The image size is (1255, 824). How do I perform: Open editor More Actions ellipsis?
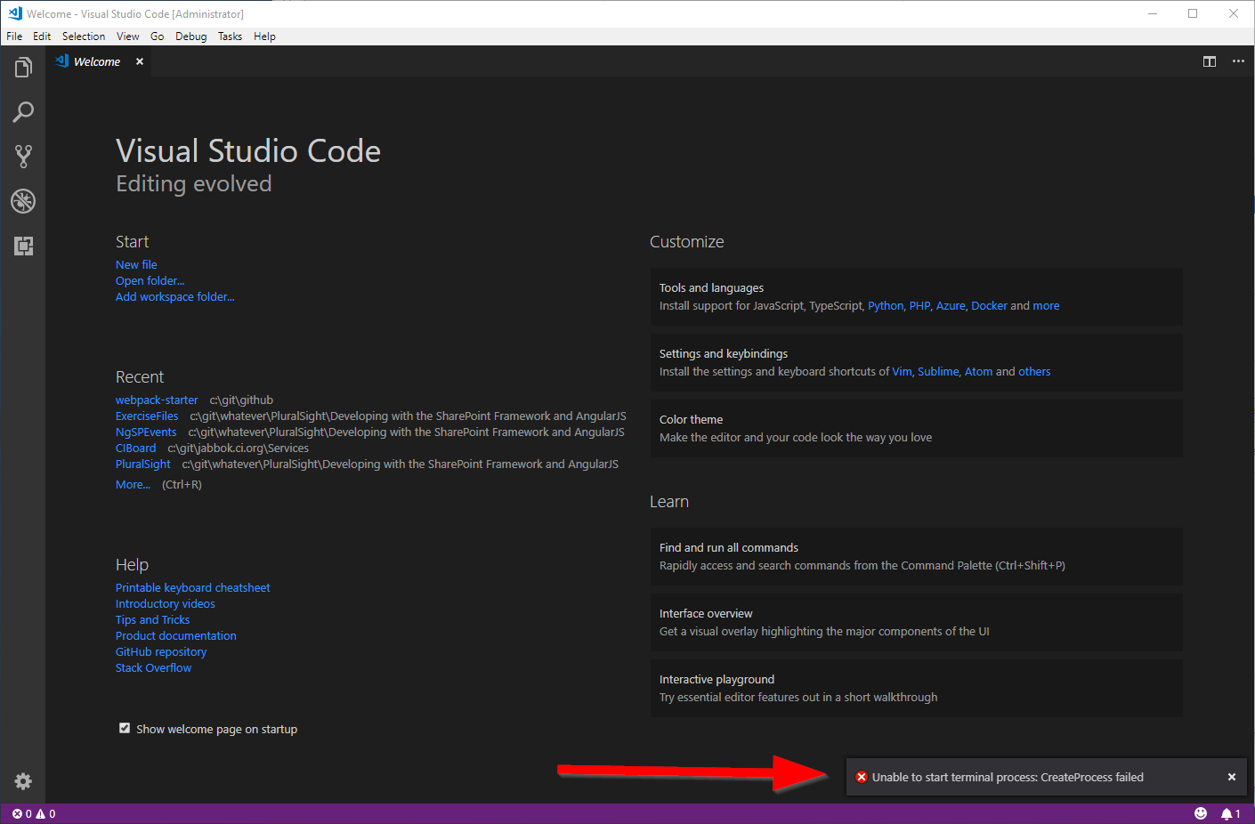tap(1238, 61)
